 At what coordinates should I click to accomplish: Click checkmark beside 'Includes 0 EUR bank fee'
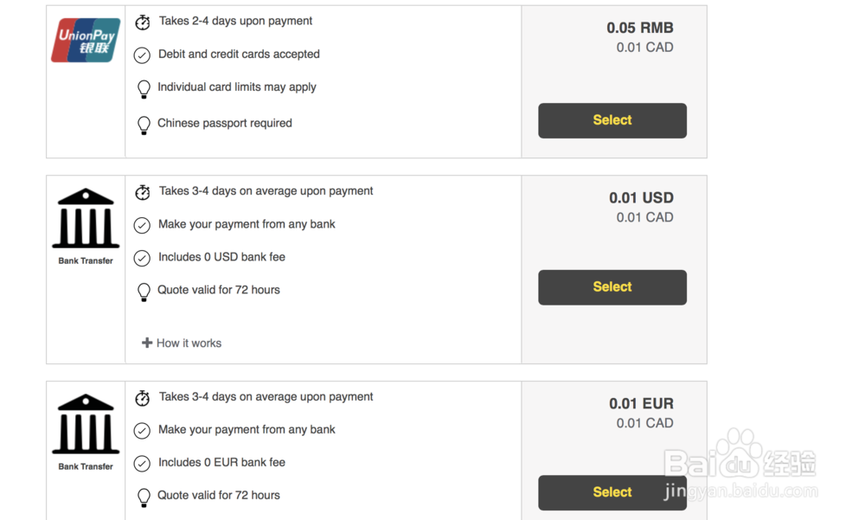[142, 464]
